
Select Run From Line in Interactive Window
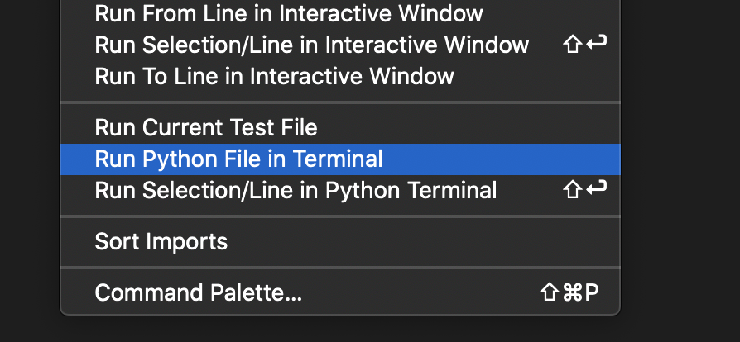pyautogui.click(x=289, y=13)
